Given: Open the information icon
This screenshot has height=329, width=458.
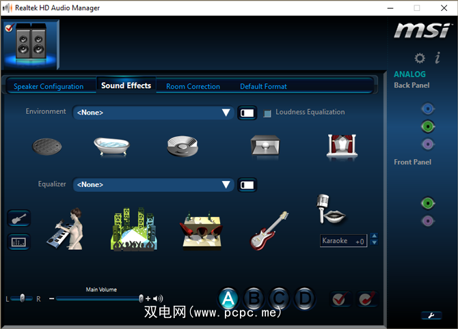Looking at the screenshot, I should tap(437, 58).
